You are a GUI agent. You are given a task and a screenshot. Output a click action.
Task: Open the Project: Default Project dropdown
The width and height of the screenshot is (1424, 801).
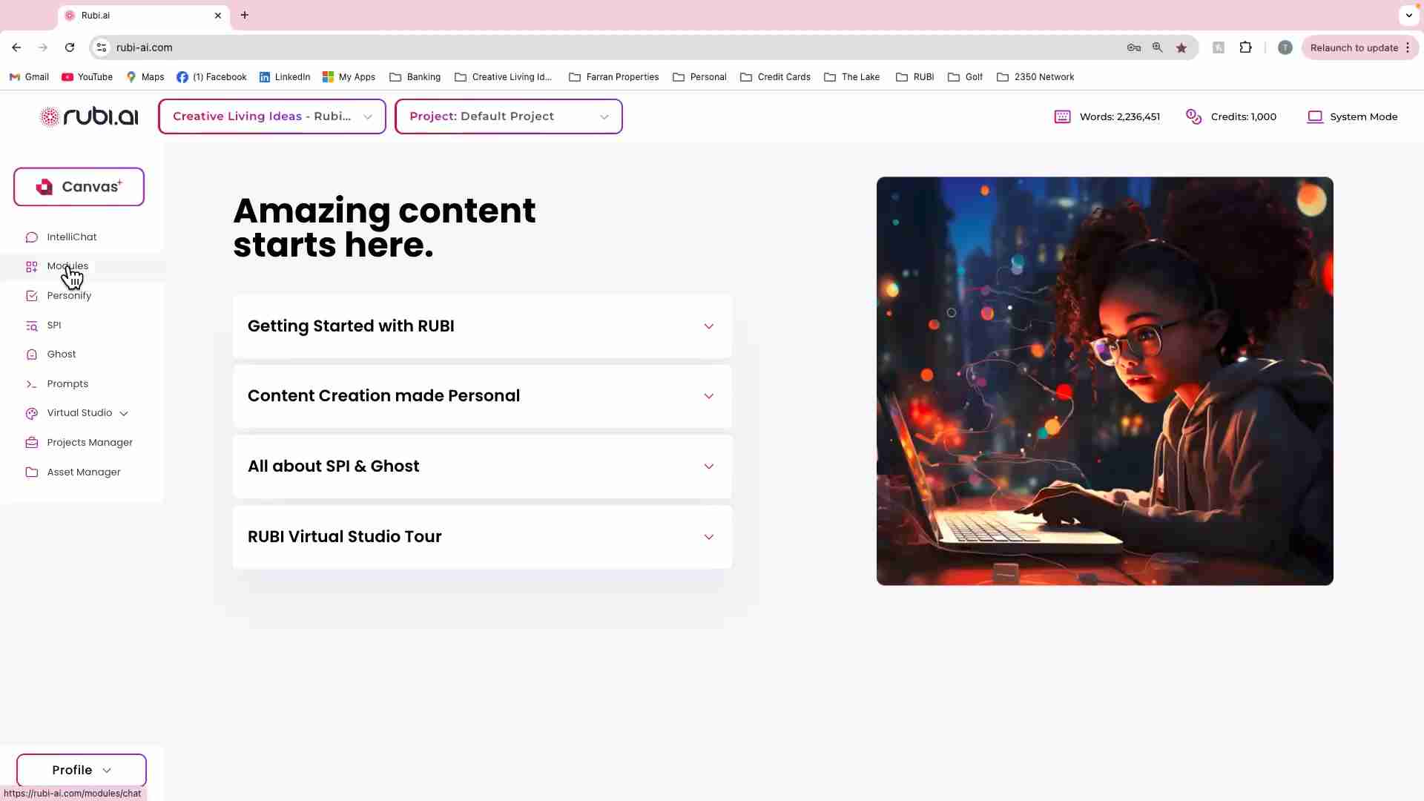click(508, 116)
